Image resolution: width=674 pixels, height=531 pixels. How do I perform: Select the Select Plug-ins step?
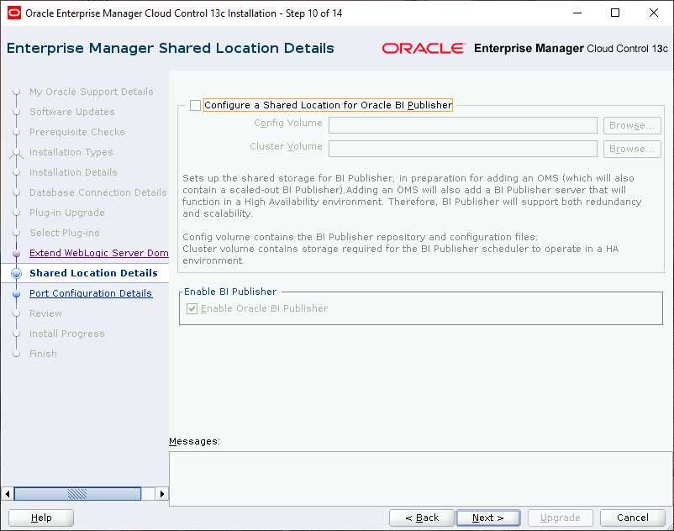pyautogui.click(x=64, y=233)
